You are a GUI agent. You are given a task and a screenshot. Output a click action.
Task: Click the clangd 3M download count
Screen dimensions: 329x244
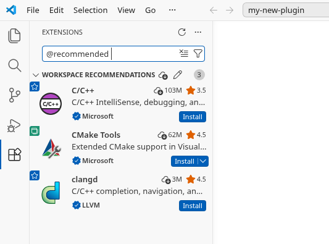(172, 180)
